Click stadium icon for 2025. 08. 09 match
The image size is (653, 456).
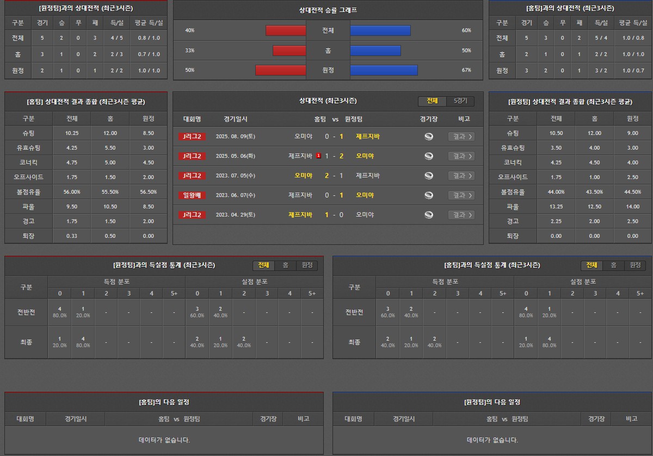pyautogui.click(x=429, y=137)
